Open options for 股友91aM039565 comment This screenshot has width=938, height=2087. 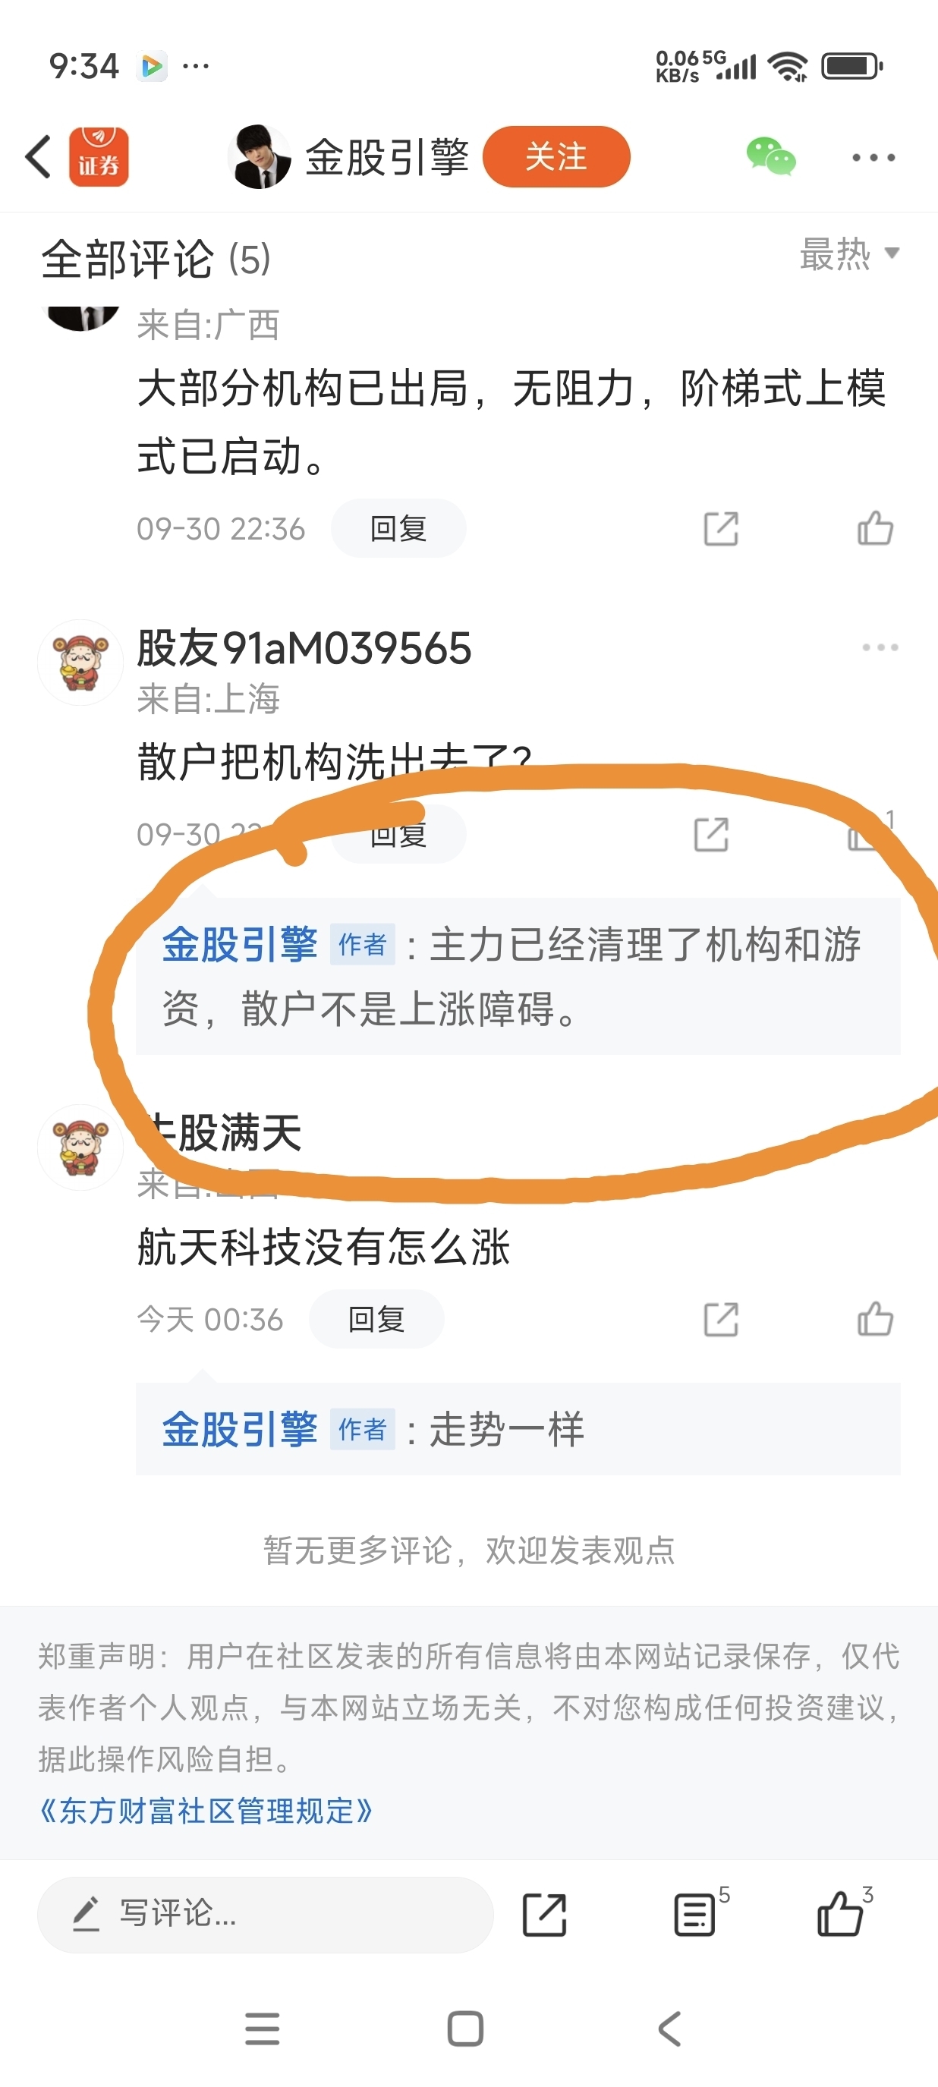[880, 647]
